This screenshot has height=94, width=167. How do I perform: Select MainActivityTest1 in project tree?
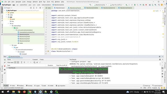tap(25, 39)
